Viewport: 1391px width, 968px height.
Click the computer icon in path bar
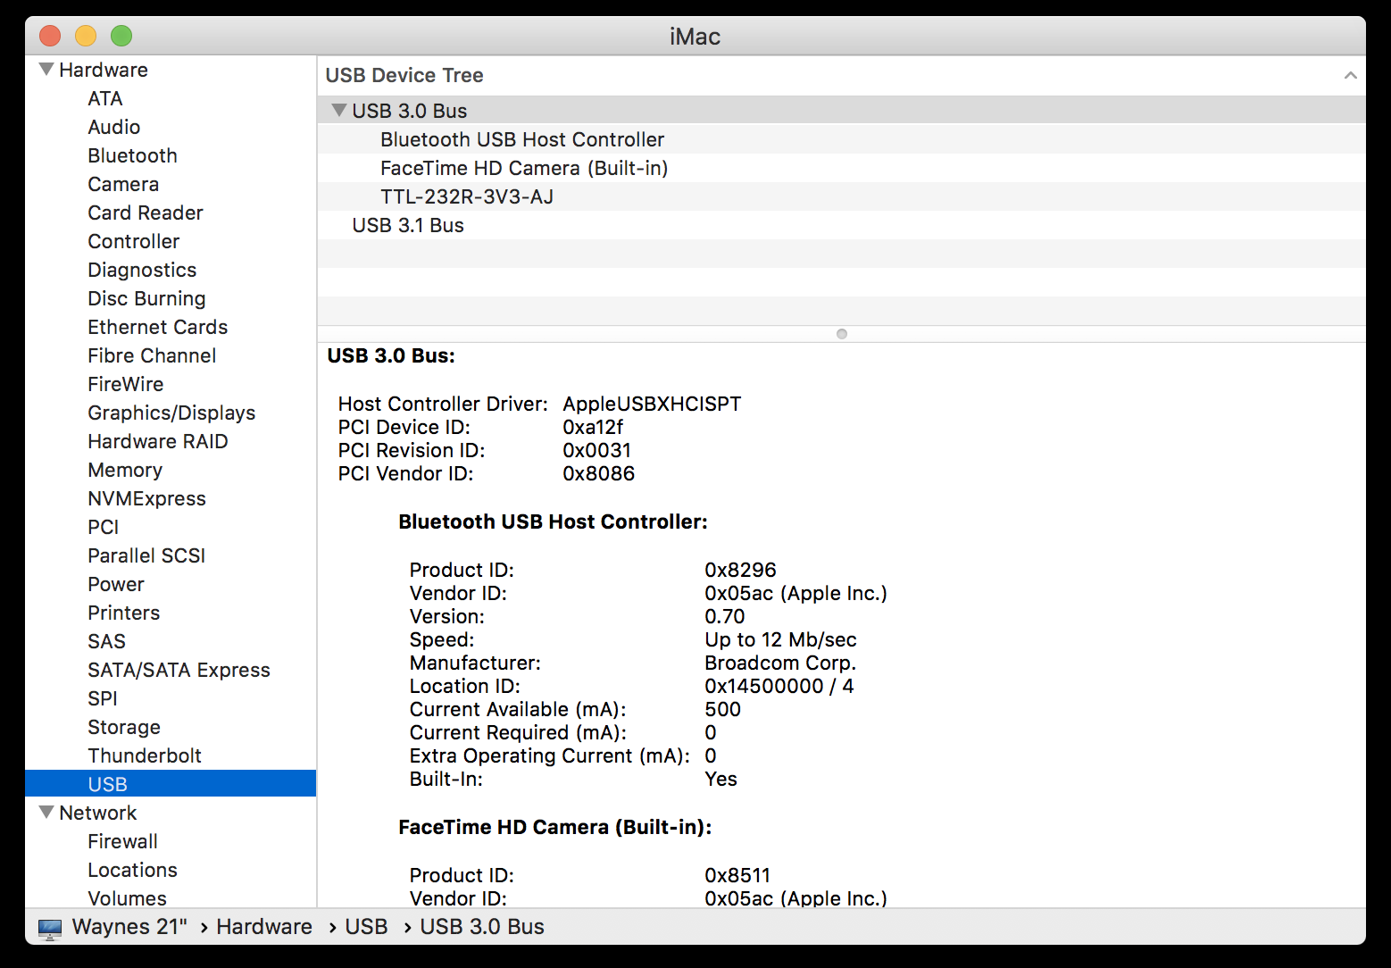(x=50, y=928)
